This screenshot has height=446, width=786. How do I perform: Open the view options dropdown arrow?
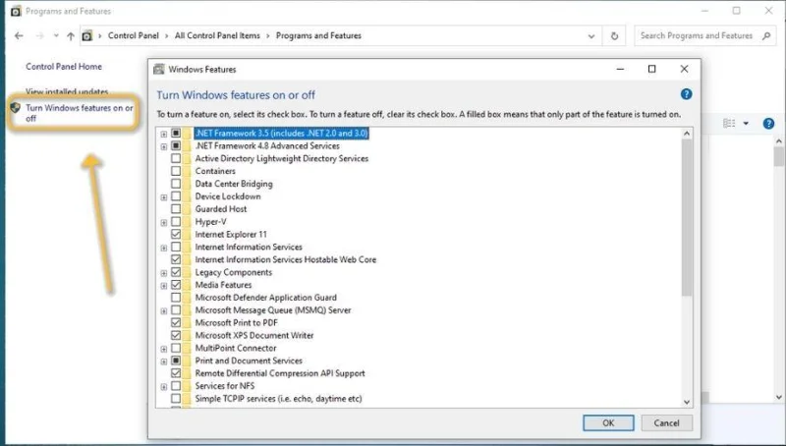tap(746, 123)
